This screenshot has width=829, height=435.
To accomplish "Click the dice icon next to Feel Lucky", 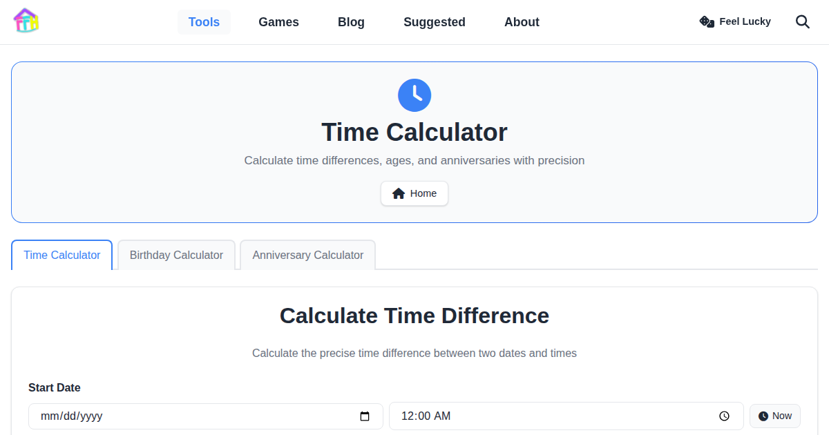I will pyautogui.click(x=706, y=21).
